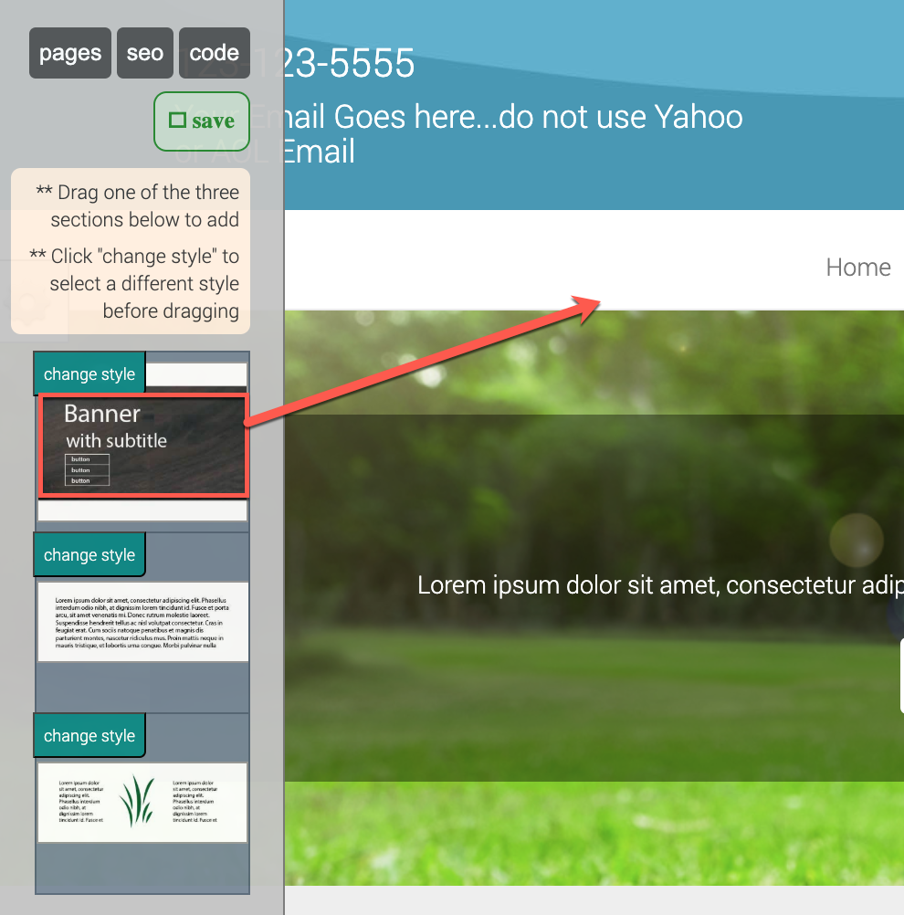This screenshot has height=915, width=904.
Task: Select the Lorem ipsum paragraph section thumbnail
Action: [x=143, y=622]
